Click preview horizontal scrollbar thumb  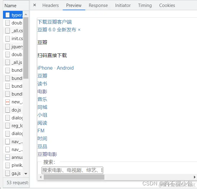click(x=74, y=177)
